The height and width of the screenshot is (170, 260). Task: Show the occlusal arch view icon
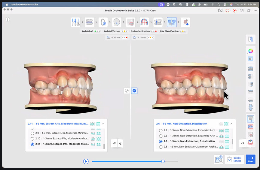tap(251, 107)
